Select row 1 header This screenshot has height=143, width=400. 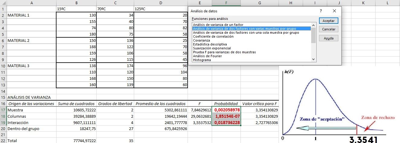(3, 9)
